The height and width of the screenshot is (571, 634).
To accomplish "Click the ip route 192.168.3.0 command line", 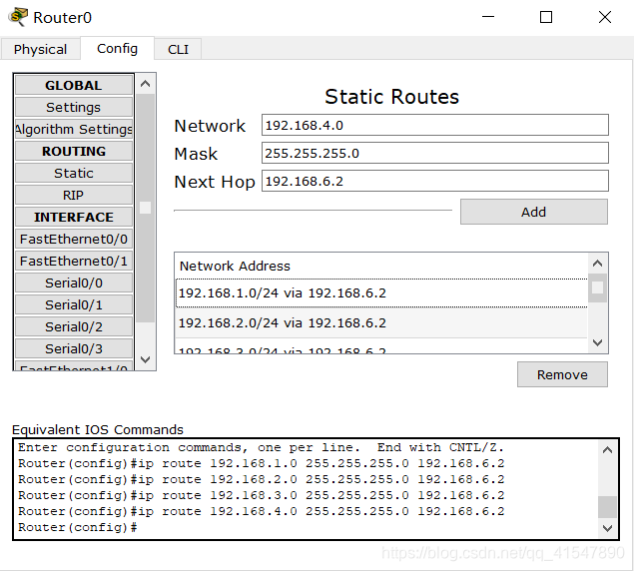I will [x=262, y=495].
